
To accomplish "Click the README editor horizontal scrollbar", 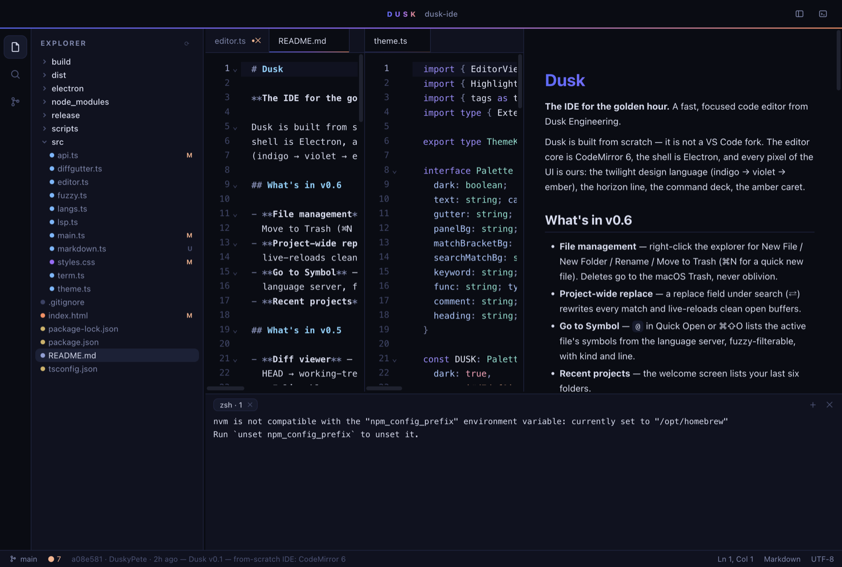I will [x=226, y=388].
